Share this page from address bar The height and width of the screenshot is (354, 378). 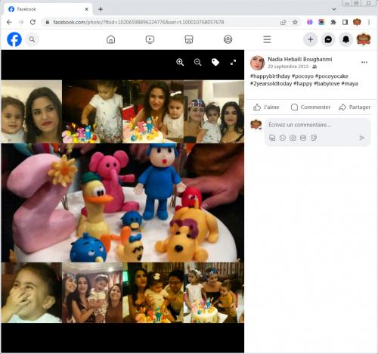tap(283, 22)
